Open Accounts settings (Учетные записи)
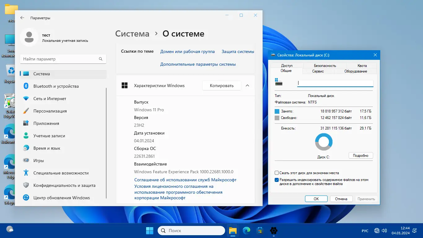 63,136
